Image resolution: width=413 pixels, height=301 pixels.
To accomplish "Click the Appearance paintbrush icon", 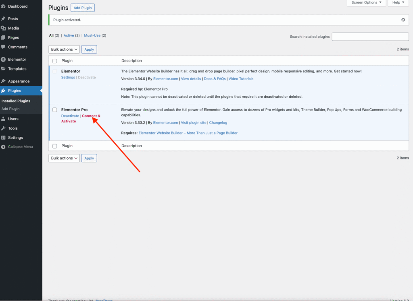I will click(4, 81).
